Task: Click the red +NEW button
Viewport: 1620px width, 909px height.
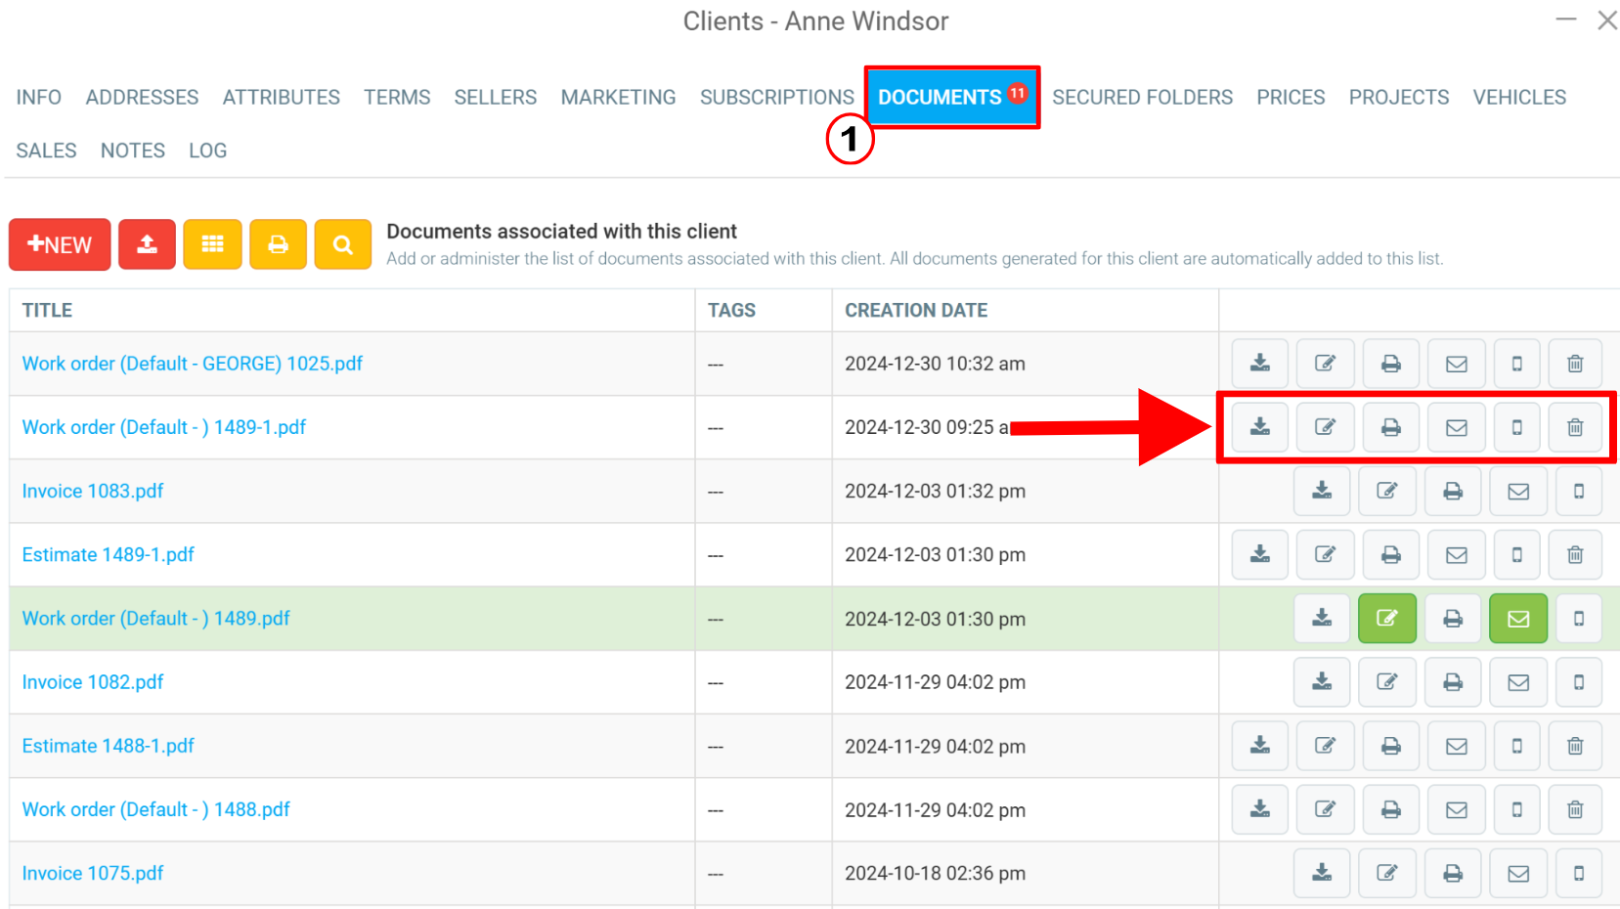Action: [x=60, y=244]
